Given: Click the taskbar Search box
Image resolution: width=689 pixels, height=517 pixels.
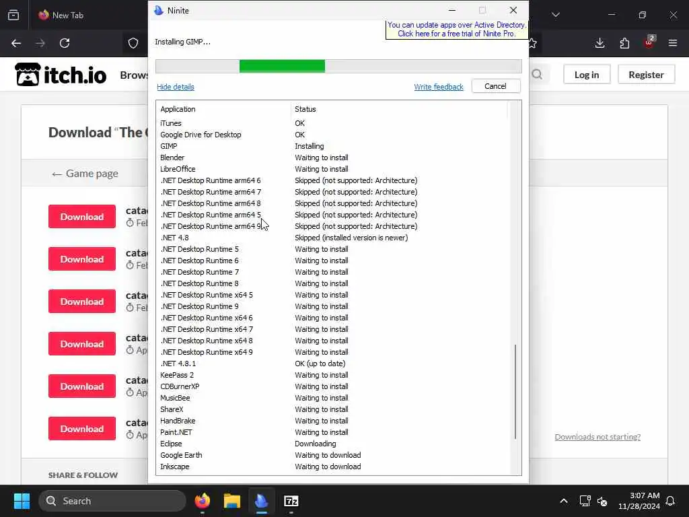Looking at the screenshot, I should pyautogui.click(x=112, y=501).
